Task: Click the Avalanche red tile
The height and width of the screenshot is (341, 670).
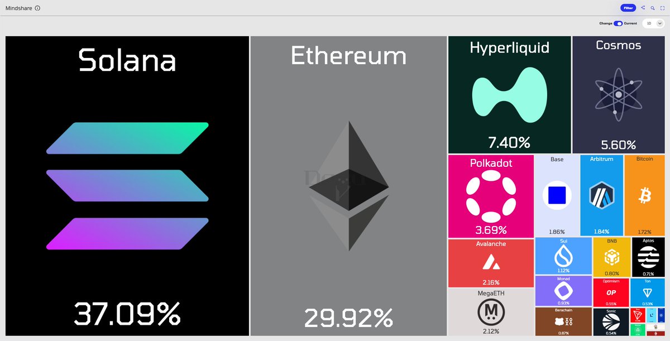Action: tap(491, 263)
